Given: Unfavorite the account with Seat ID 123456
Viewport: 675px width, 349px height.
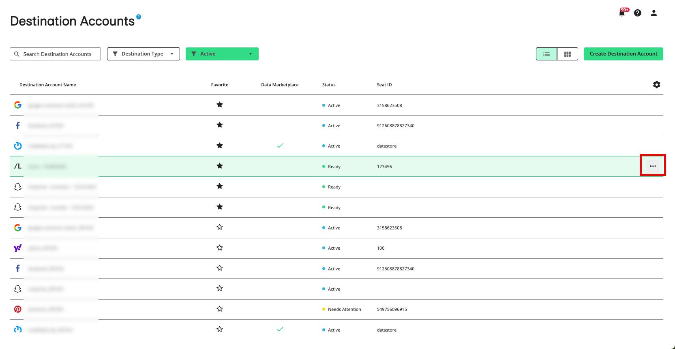Looking at the screenshot, I should click(220, 166).
